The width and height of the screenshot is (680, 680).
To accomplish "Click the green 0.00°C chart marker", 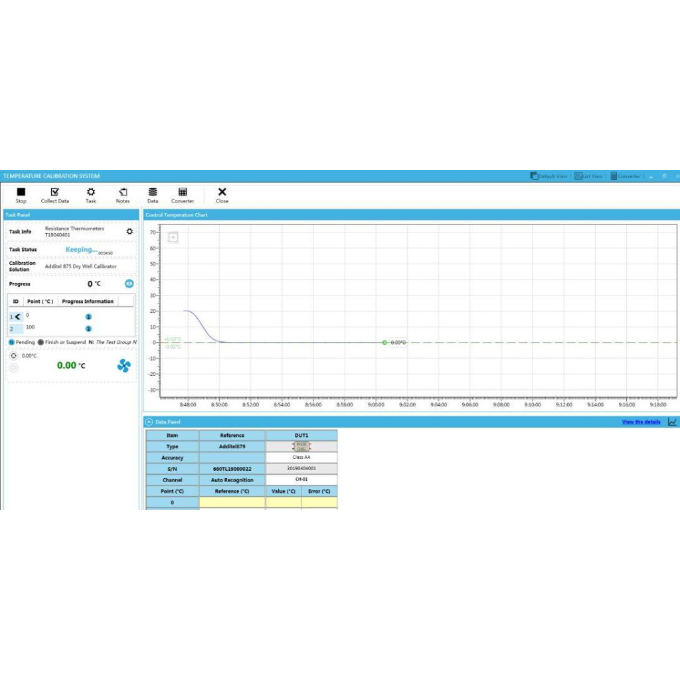I will (384, 343).
